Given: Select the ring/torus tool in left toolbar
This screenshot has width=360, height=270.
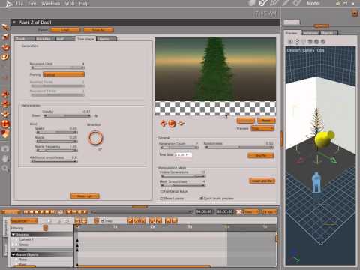Looking at the screenshot, I should [x=5, y=57].
